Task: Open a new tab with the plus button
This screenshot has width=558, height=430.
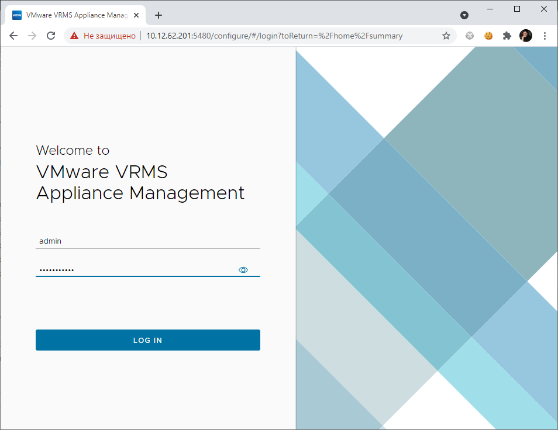Action: (x=159, y=15)
